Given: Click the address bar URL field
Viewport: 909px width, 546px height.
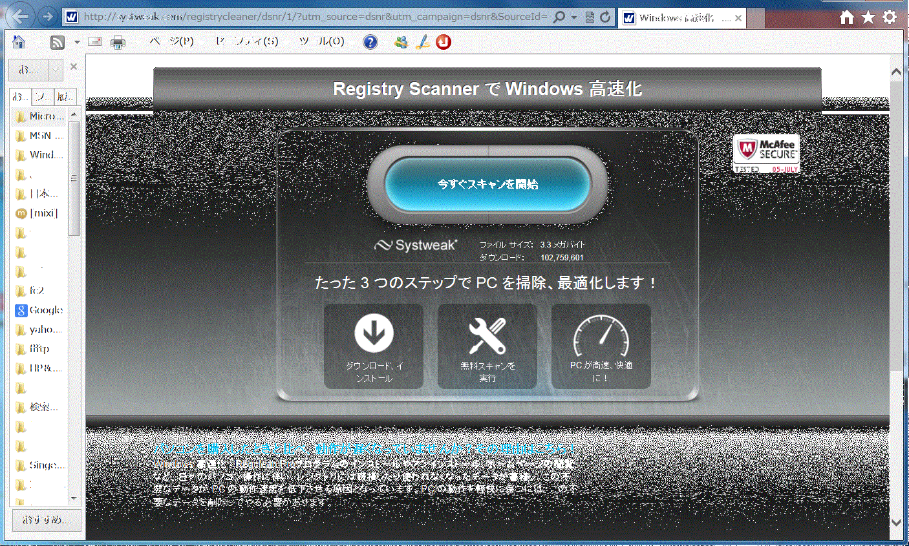Looking at the screenshot, I should (x=315, y=17).
